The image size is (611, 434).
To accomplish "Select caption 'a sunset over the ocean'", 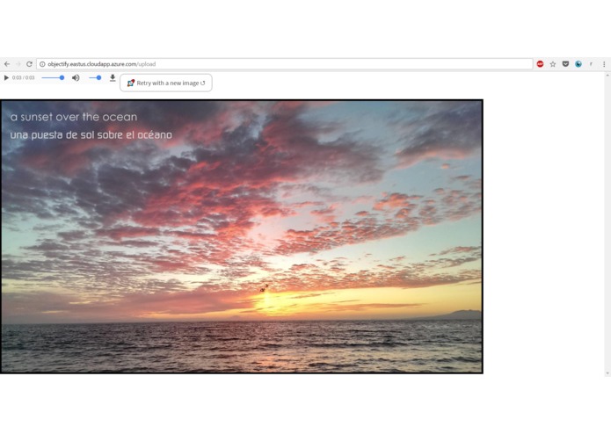I will coord(74,117).
